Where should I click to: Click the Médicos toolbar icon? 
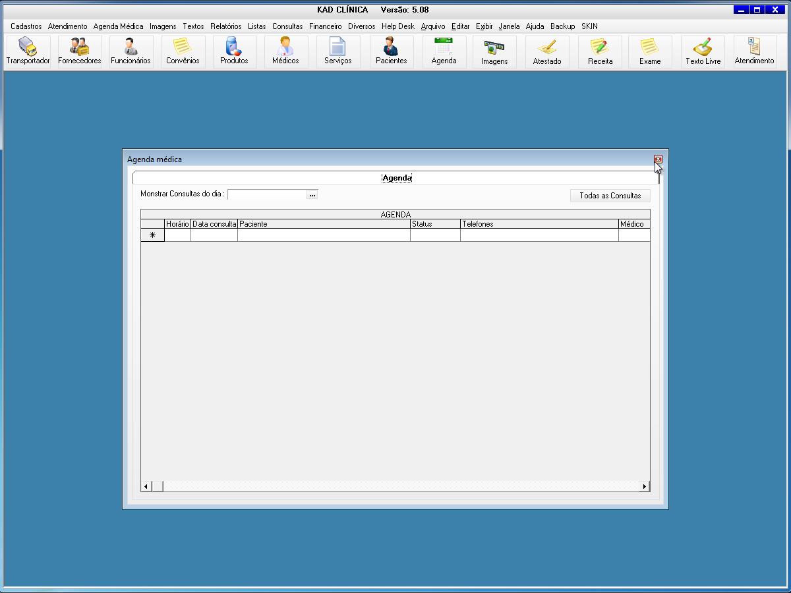coord(285,51)
